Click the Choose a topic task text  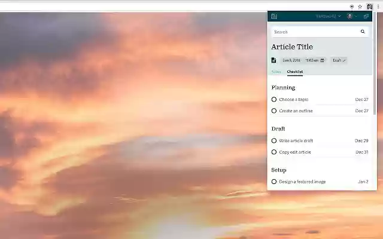tap(294, 100)
